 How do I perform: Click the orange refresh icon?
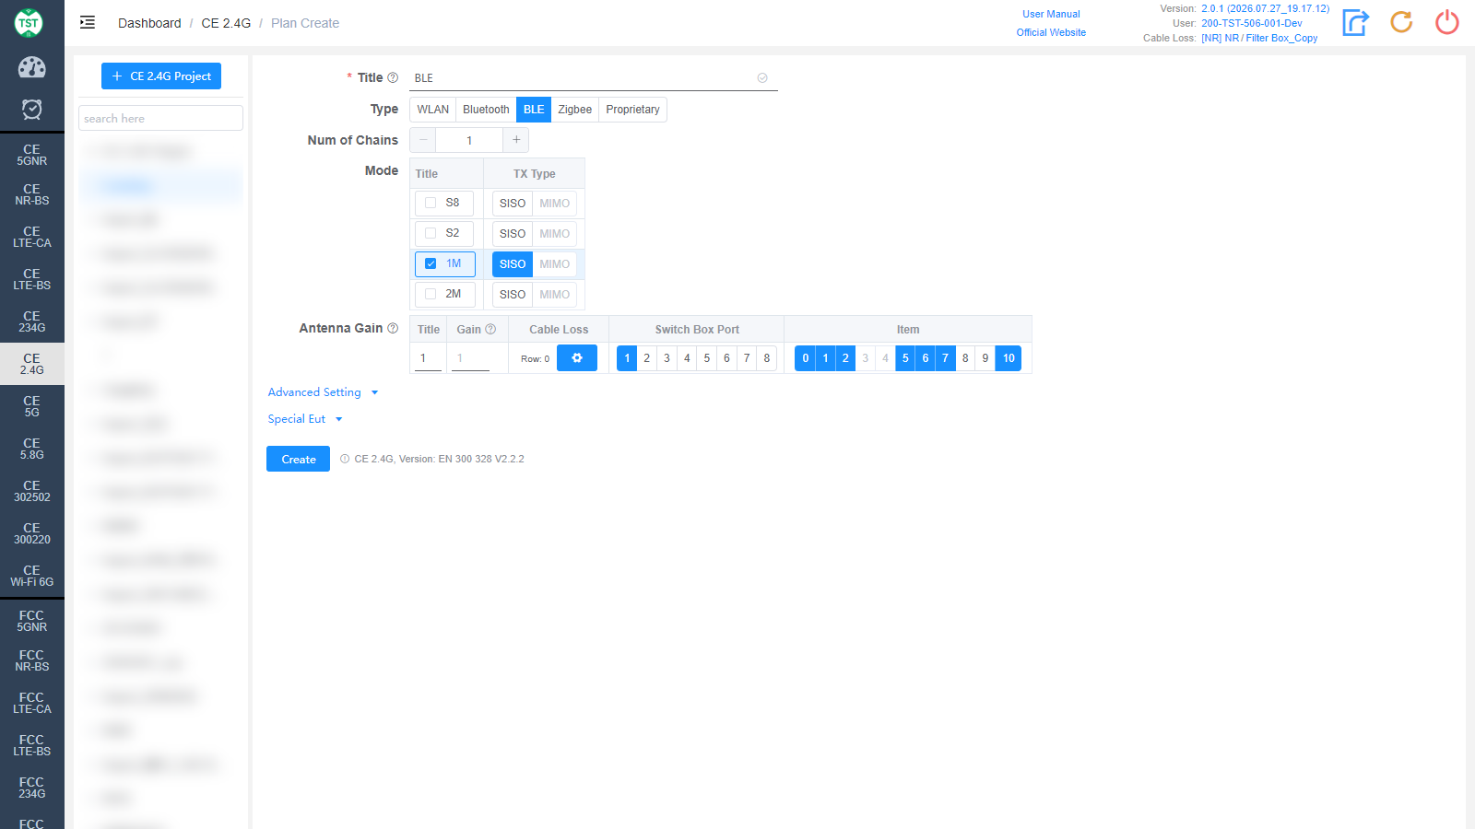point(1401,22)
